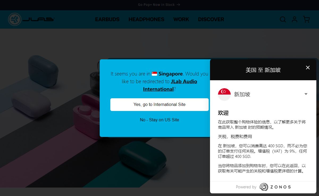Click the arrow in the top announcement bar

click(178, 5)
